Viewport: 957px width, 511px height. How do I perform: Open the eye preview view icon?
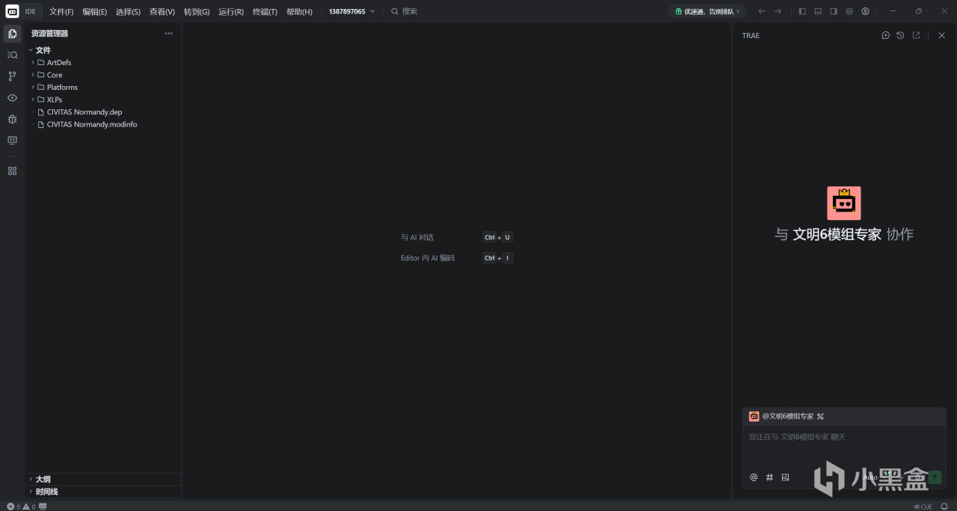(12, 97)
